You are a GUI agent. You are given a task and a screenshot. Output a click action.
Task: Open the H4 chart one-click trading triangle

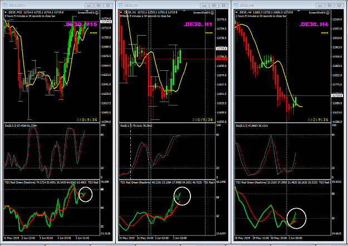237,12
